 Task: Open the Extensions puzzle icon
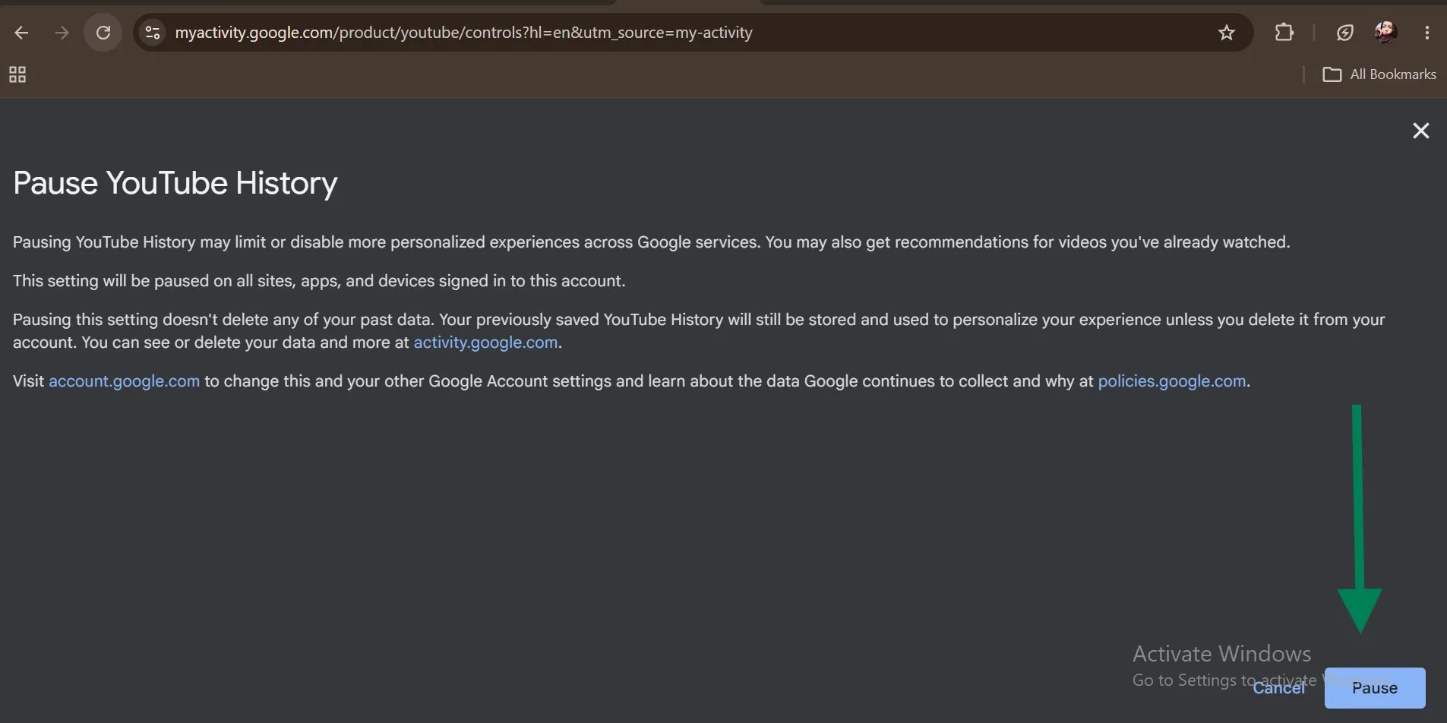pos(1284,33)
